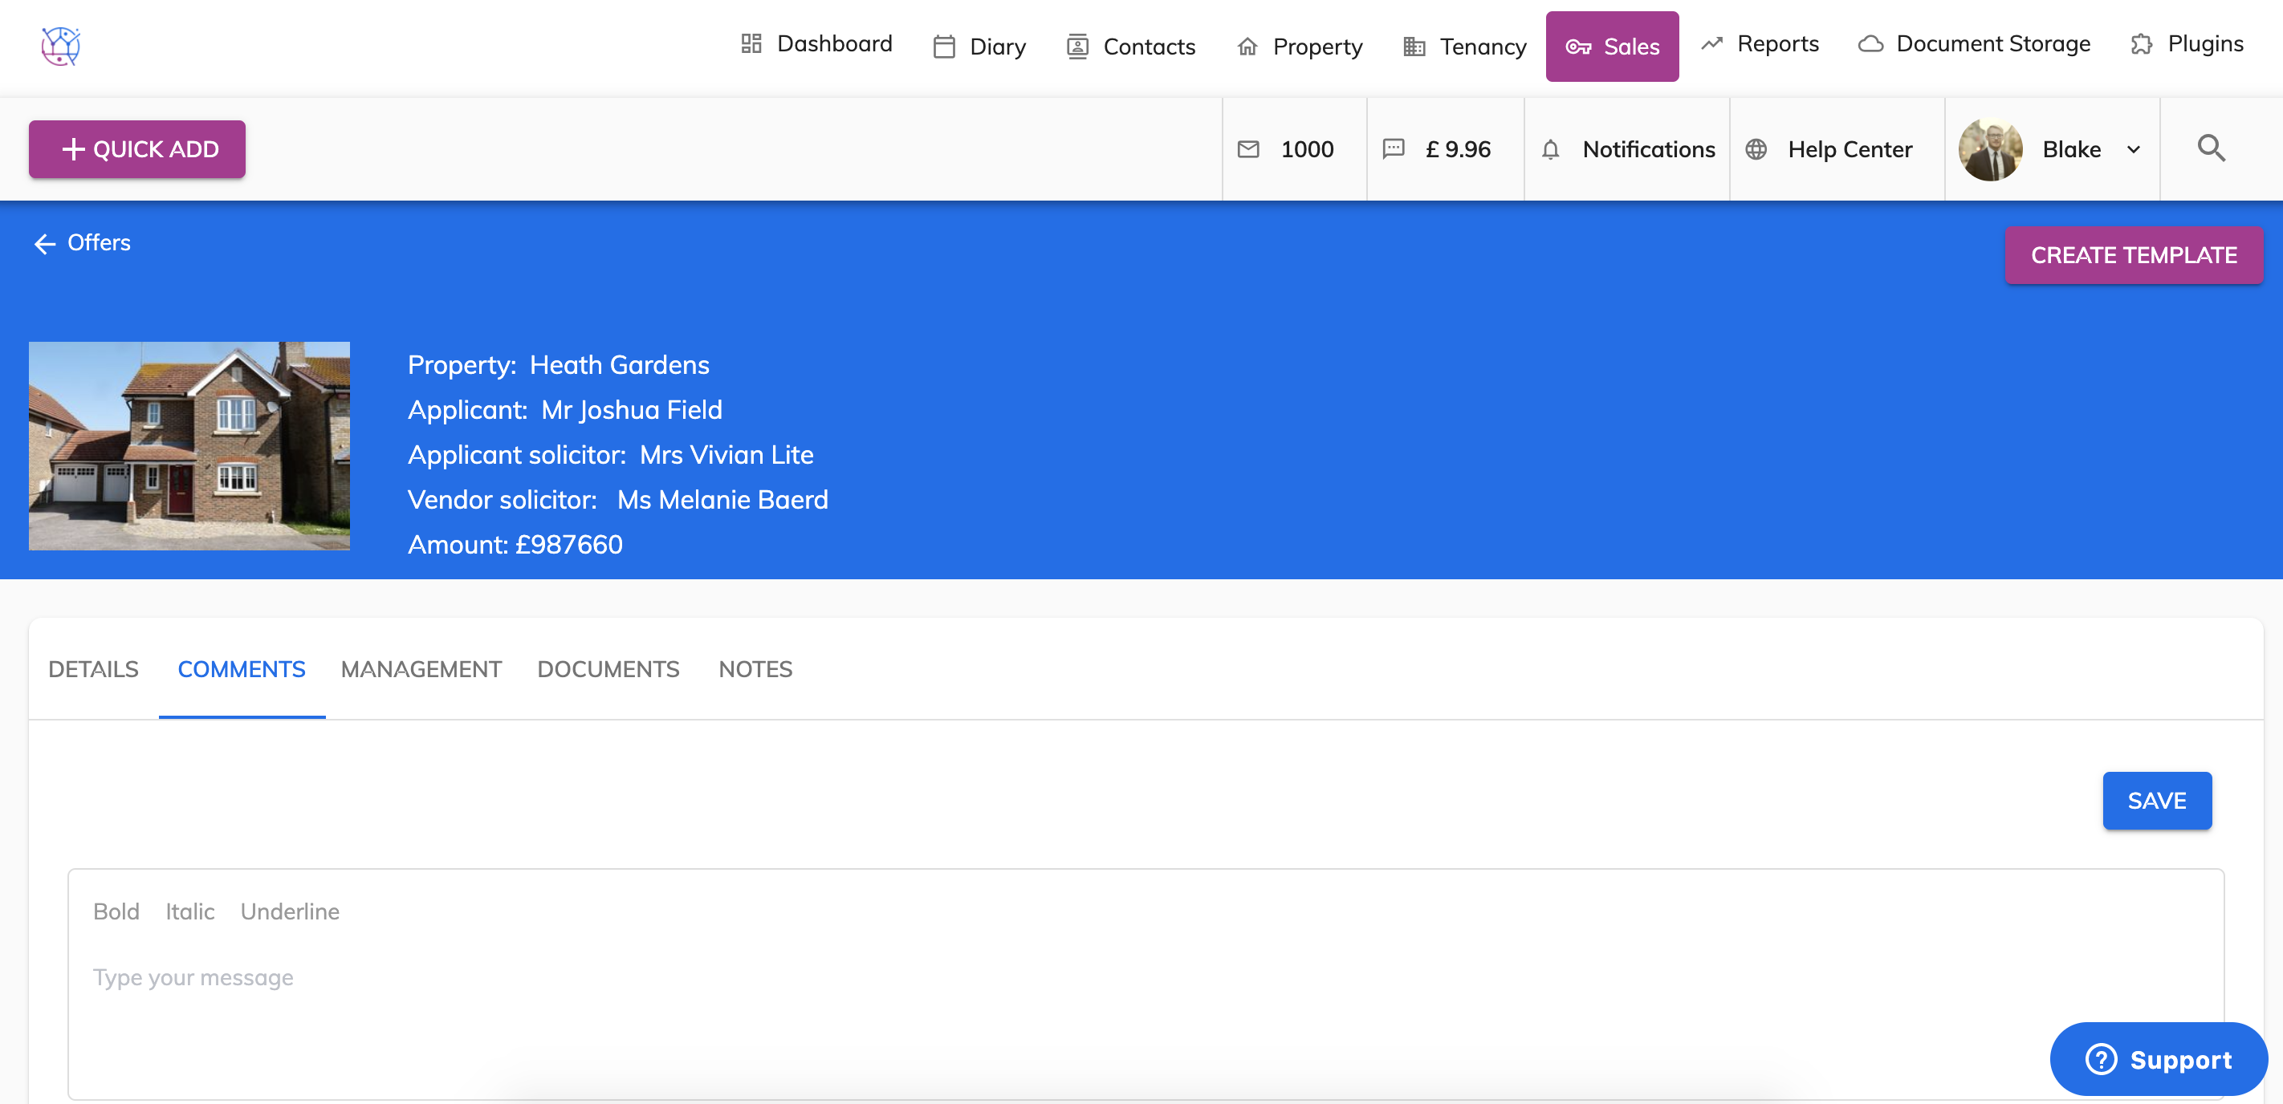Toggle Italic formatting in editor
The width and height of the screenshot is (2283, 1104).
coord(189,911)
